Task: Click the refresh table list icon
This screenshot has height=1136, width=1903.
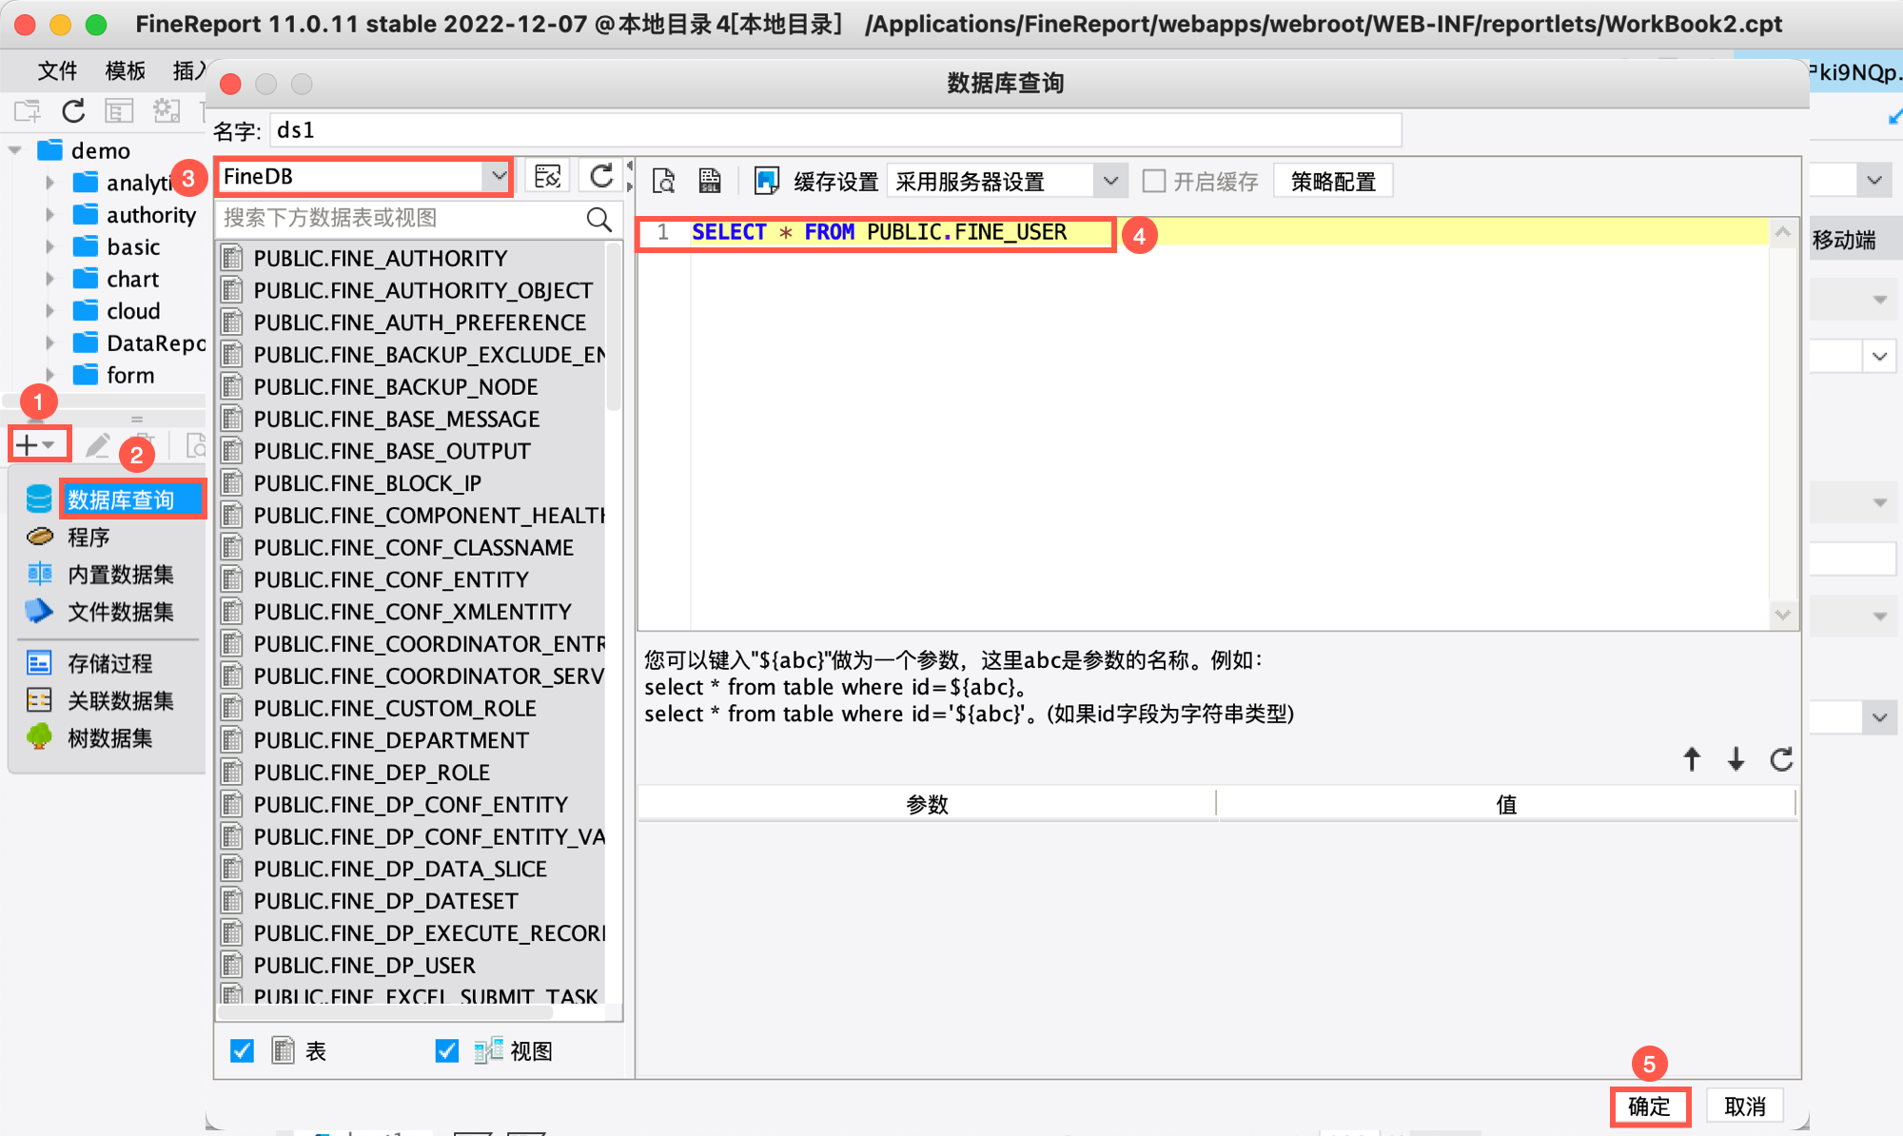Action: pos(601,176)
